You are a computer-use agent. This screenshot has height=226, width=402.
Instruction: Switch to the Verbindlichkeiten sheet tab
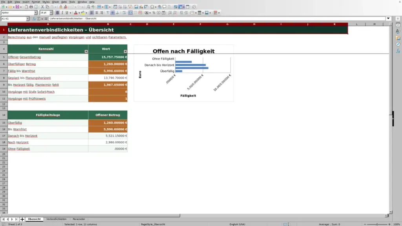pos(57,219)
